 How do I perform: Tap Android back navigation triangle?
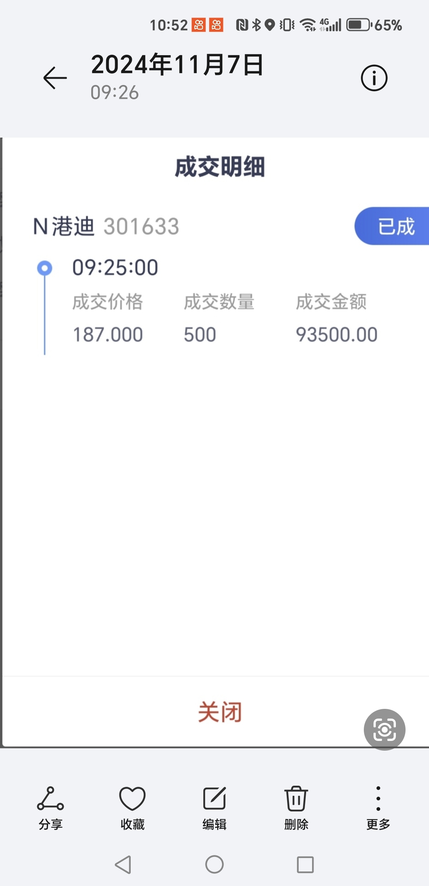[x=123, y=864]
